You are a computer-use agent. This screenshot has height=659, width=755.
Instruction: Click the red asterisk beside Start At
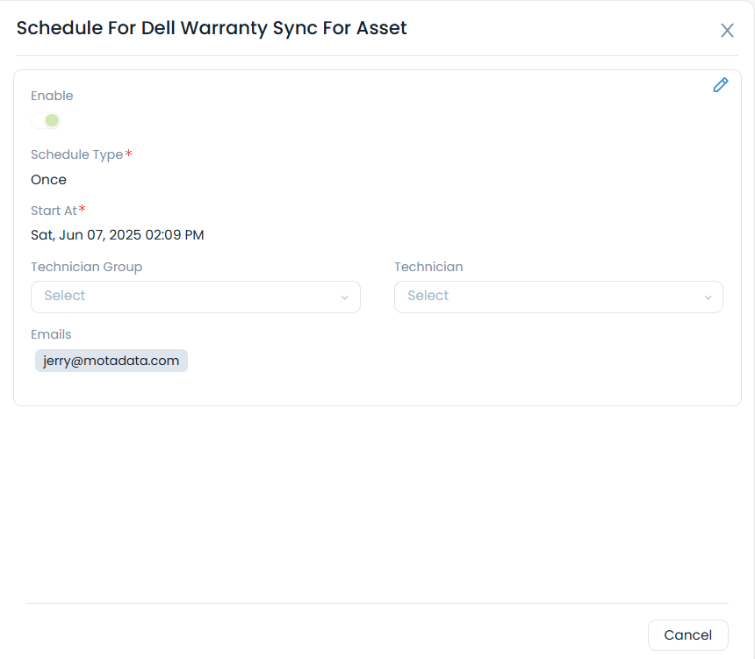pos(83,210)
